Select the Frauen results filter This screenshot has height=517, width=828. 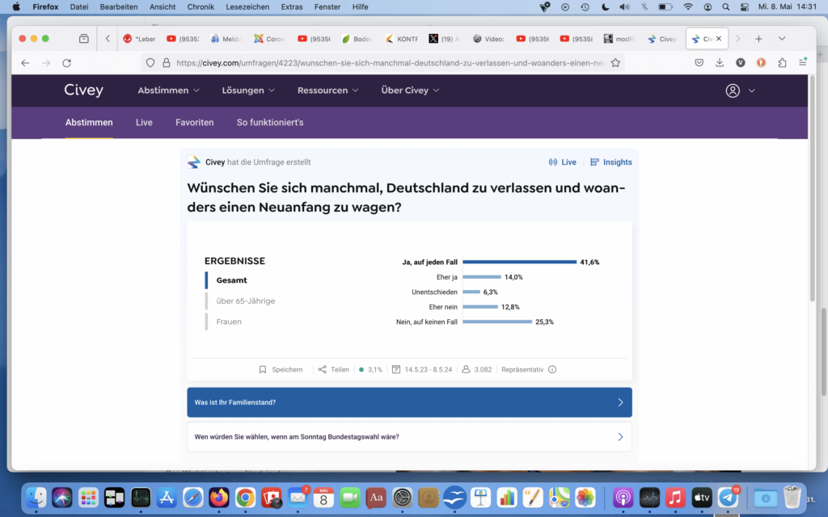(x=229, y=322)
